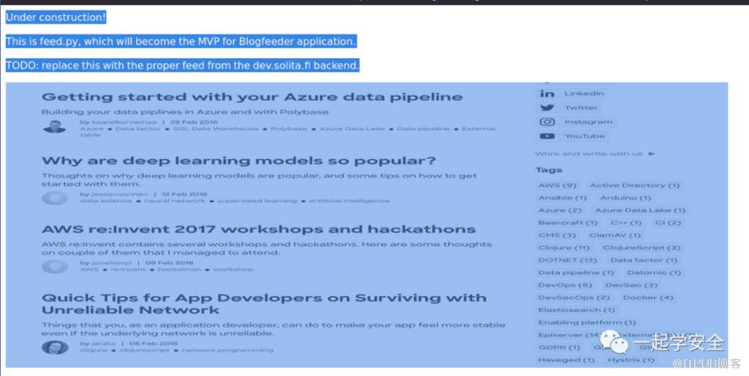
Task: Click the Unreliable Network post author avatar
Action: coord(55,347)
